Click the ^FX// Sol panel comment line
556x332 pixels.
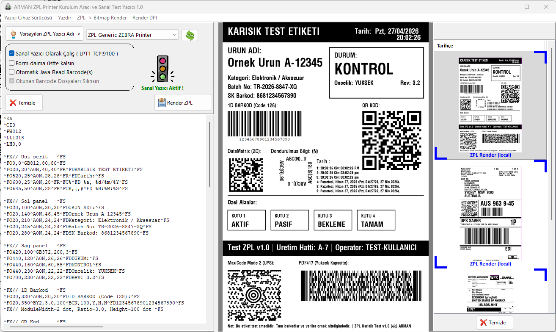[35, 201]
